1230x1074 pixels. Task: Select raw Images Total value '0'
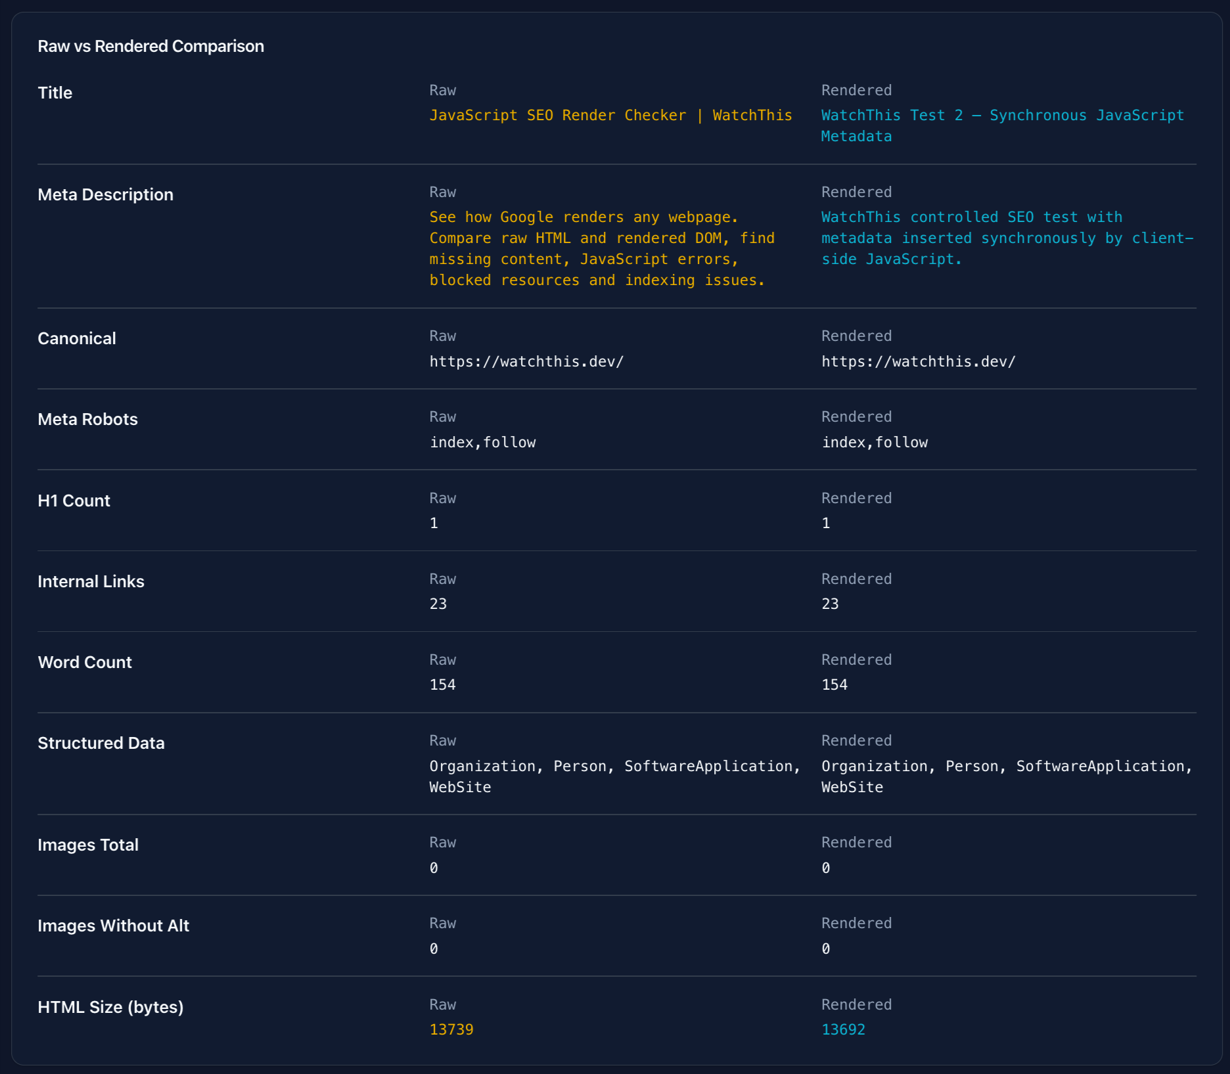pos(434,868)
